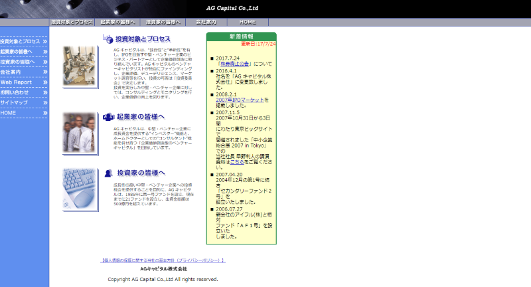Image resolution: width=531 pixels, height=287 pixels.
Task: Click the businessmen group photo thumbnail
Action: [80, 134]
